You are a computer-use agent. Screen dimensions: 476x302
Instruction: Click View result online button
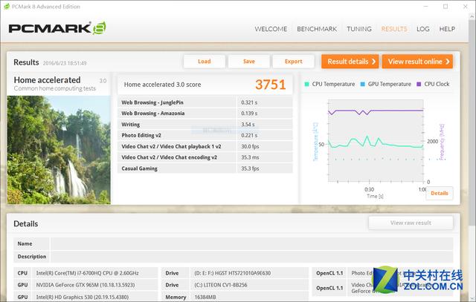pyautogui.click(x=417, y=62)
